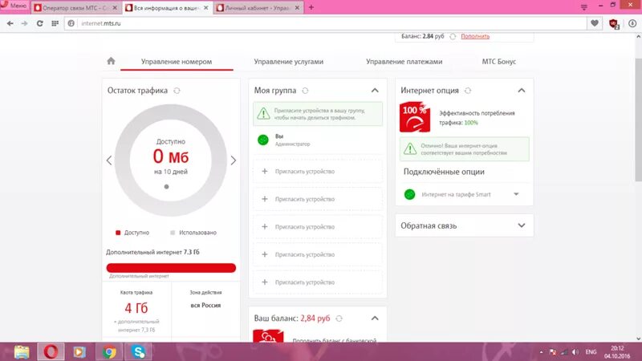
Task: Collapse the Интернет опция panel
Action: tap(521, 91)
